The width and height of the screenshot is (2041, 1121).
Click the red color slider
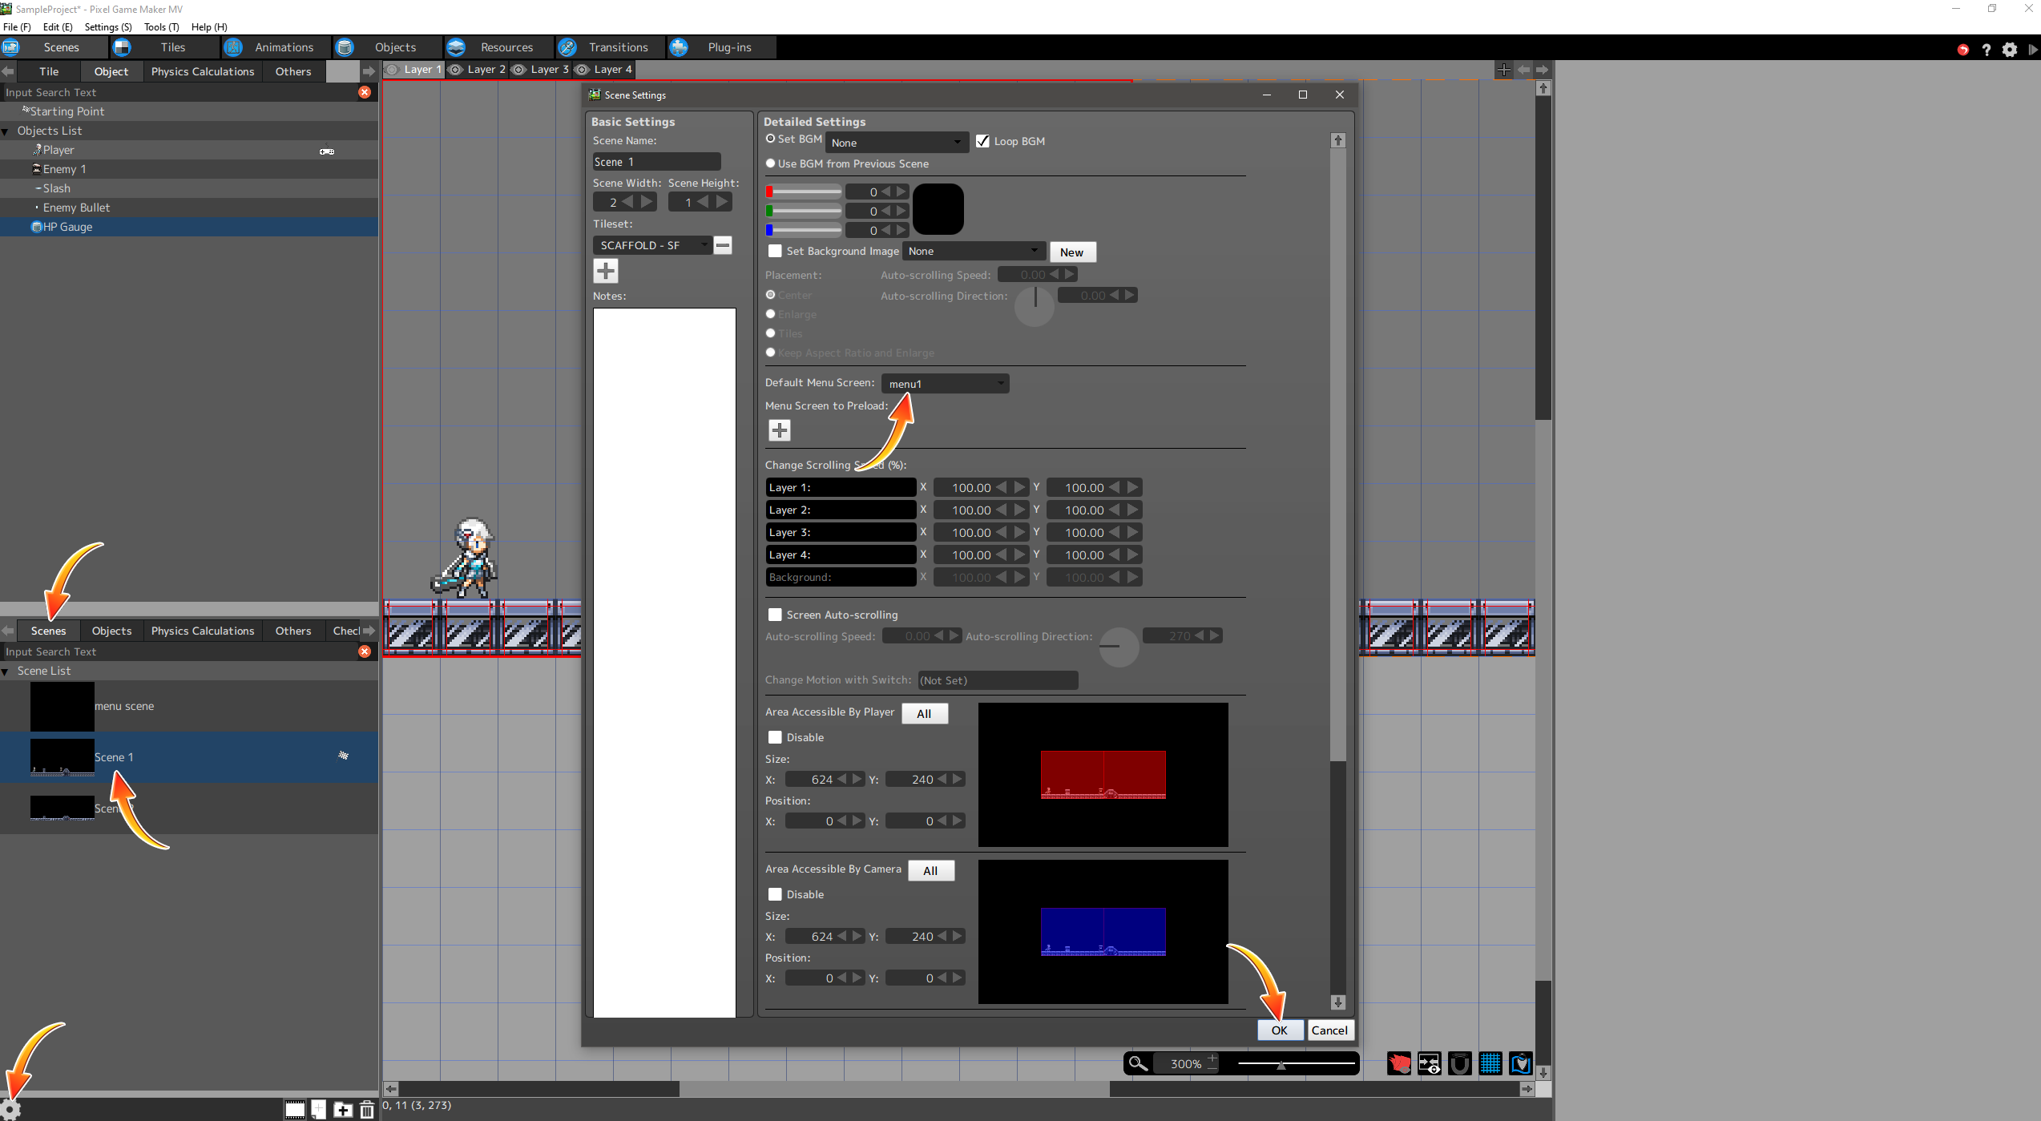[x=804, y=192]
